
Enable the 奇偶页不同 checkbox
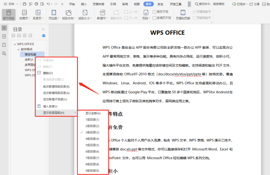coord(154,18)
